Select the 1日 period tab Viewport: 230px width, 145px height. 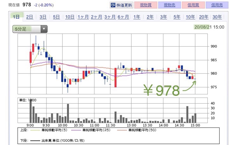[x=16, y=17]
